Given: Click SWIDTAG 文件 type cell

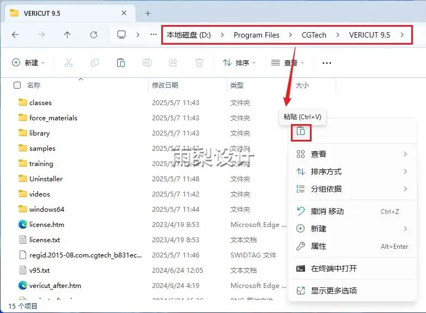Looking at the screenshot, I should (253, 255).
